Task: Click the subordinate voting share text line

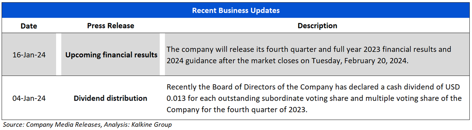Action: (x=314, y=98)
